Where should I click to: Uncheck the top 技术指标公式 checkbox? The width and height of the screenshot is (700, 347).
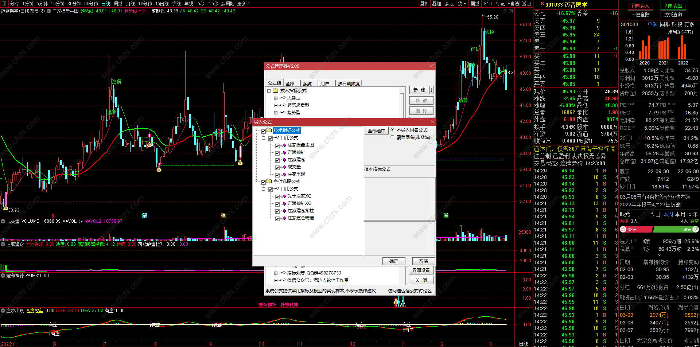[263, 131]
